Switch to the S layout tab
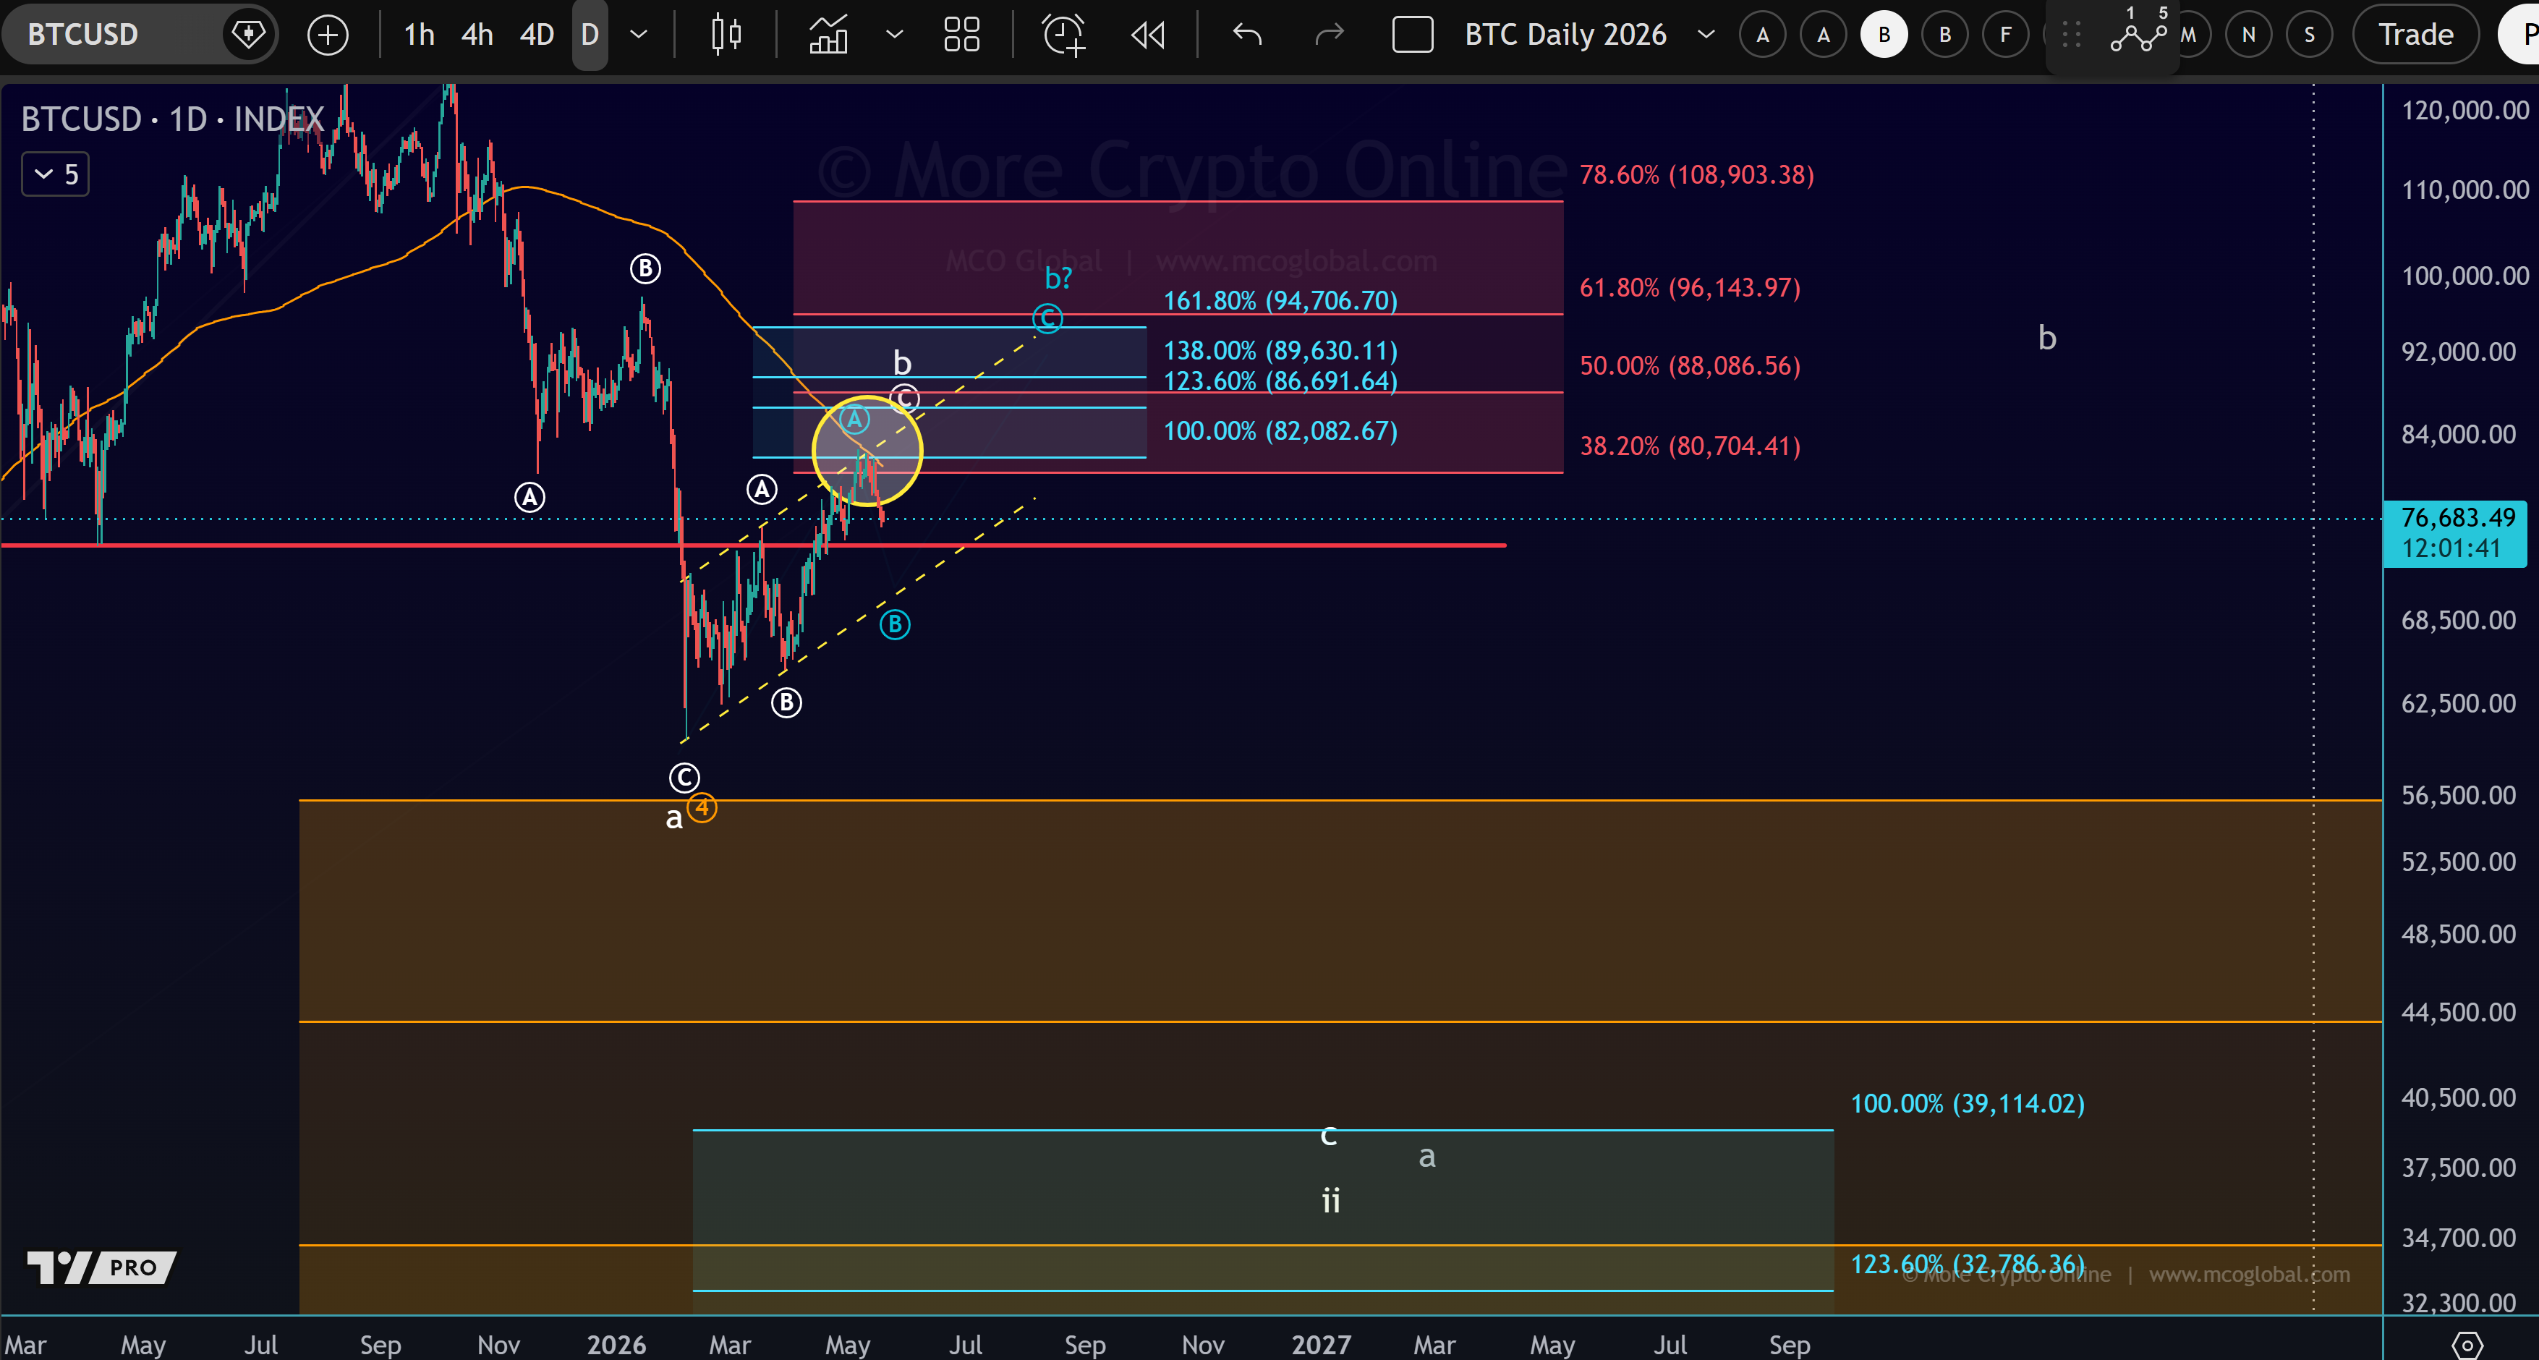 pos(2308,35)
